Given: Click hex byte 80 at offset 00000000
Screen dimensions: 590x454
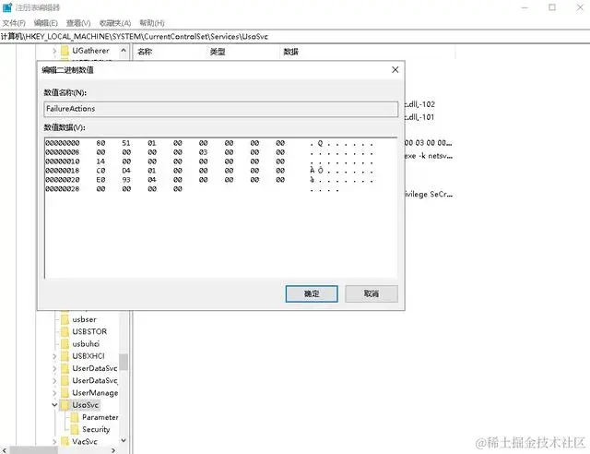Looking at the screenshot, I should click(x=100, y=143).
